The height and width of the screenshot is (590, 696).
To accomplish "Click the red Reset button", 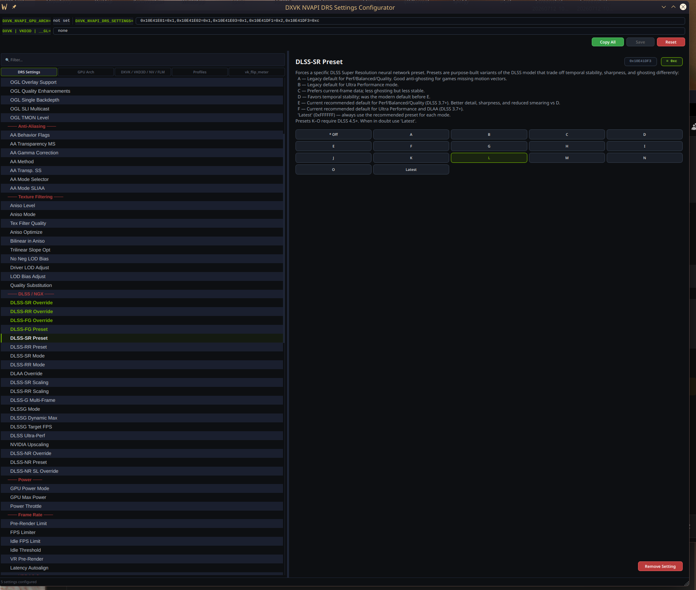I will 671,42.
